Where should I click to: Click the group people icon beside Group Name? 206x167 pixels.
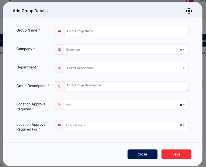(x=59, y=31)
